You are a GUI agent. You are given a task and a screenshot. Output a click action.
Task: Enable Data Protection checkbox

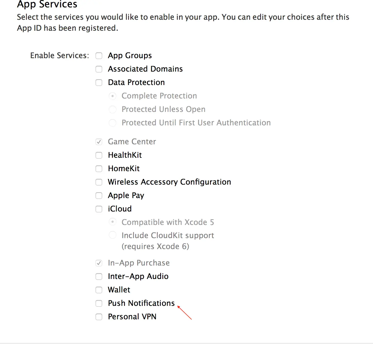[x=99, y=83]
